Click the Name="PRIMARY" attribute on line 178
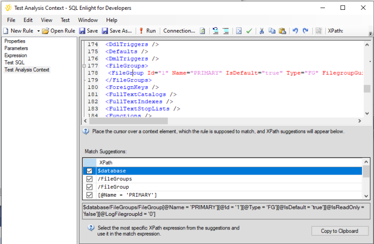374x244 pixels. [x=197, y=73]
